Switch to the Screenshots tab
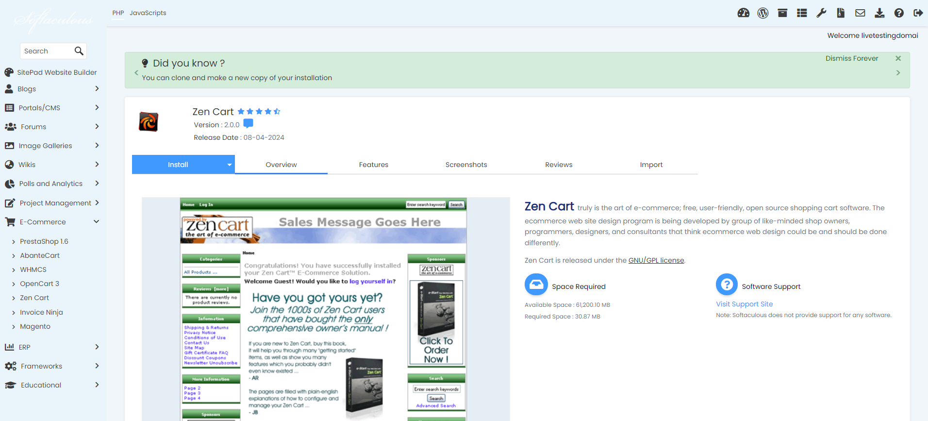 click(x=466, y=165)
